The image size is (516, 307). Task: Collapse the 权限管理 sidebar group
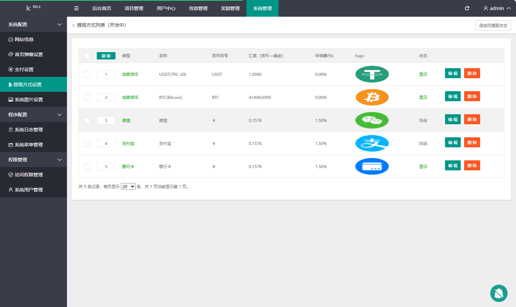point(33,160)
